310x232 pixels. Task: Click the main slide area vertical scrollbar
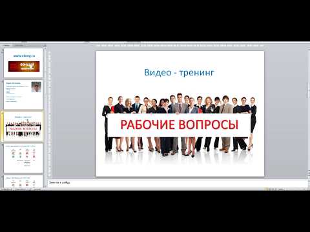click(x=309, y=111)
